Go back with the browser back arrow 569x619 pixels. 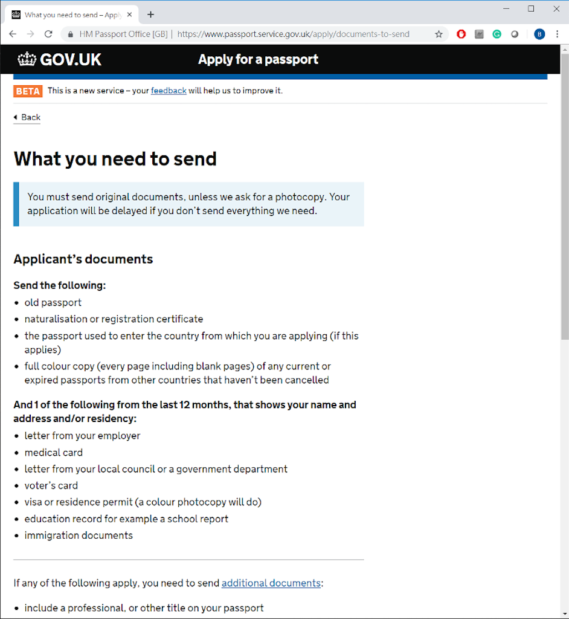pyautogui.click(x=13, y=34)
